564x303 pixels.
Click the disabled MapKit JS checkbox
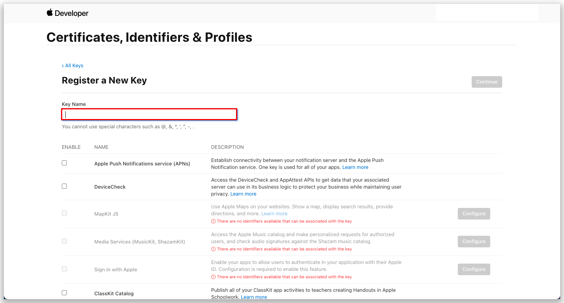pos(65,213)
